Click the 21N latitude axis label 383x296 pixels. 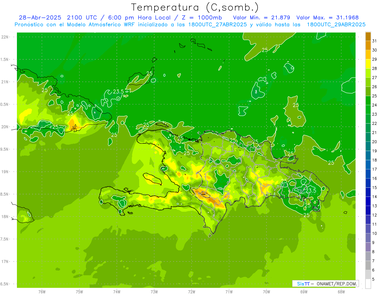click(5, 82)
